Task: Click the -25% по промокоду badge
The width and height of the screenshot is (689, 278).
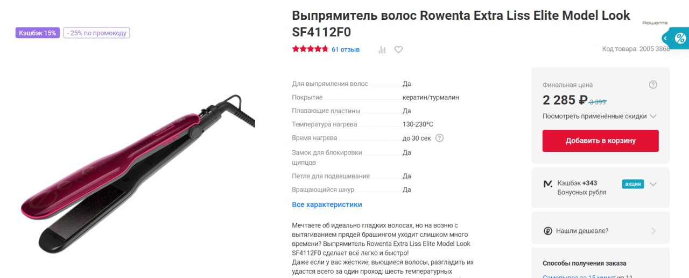Action: click(x=97, y=33)
